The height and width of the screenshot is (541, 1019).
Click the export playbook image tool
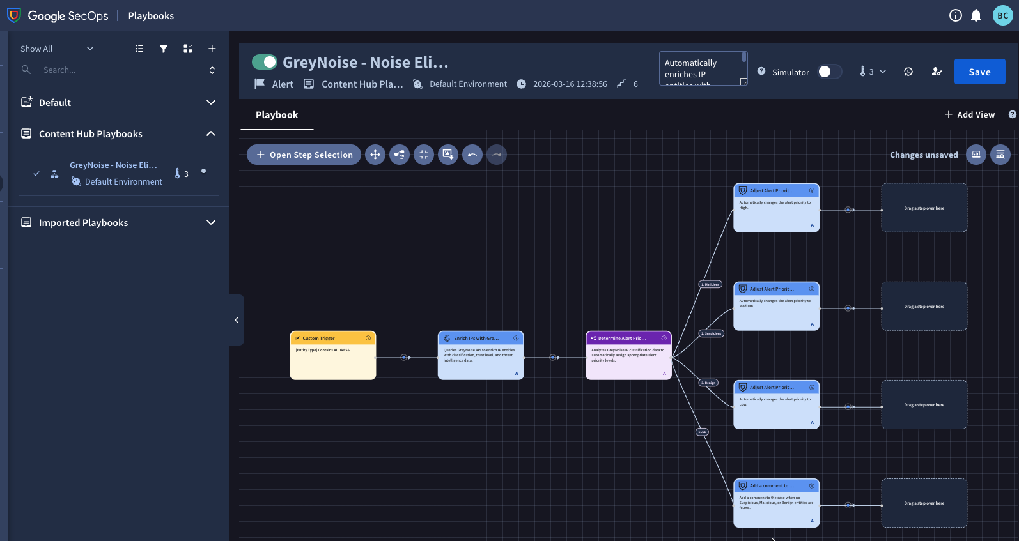coord(448,155)
